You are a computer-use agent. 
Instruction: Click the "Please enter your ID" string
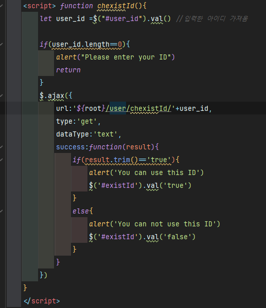[x=126, y=57]
